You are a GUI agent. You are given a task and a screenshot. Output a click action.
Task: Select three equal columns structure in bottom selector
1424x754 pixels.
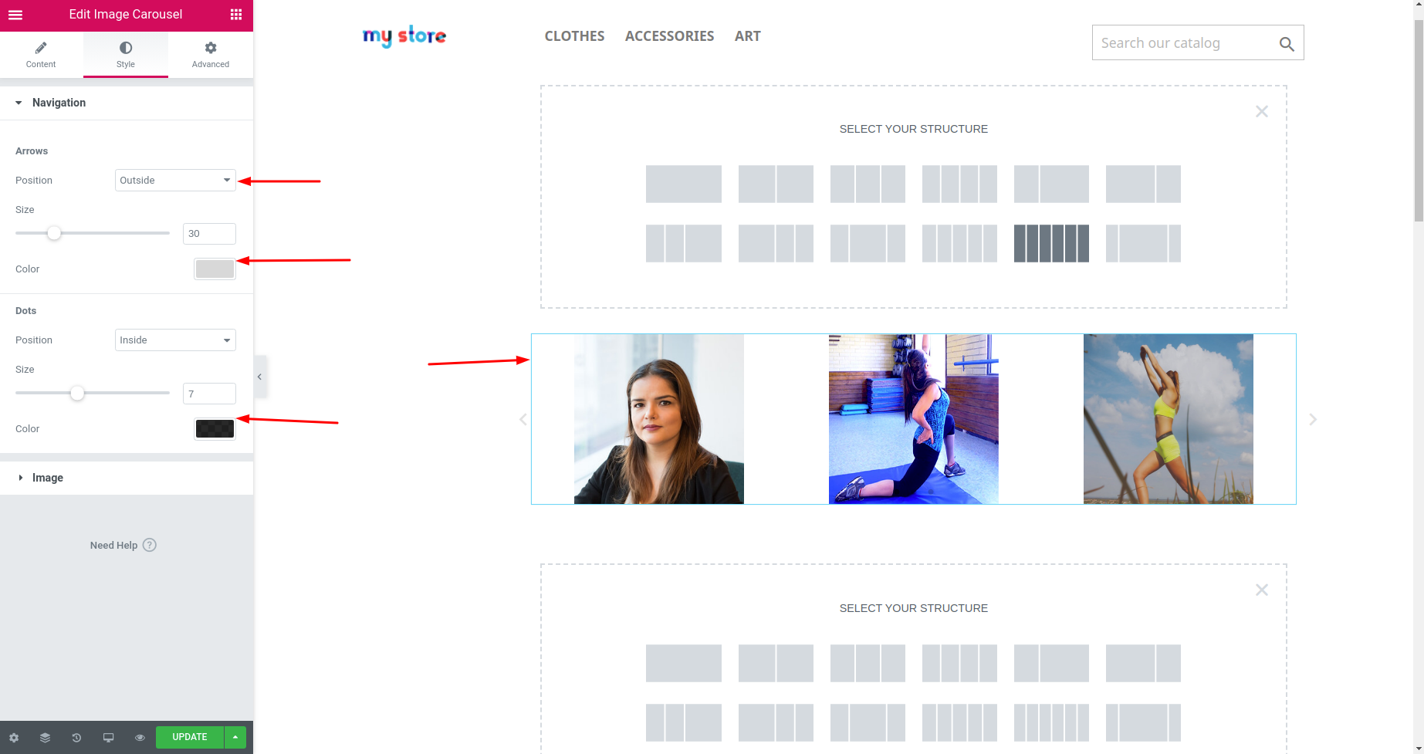point(868,663)
